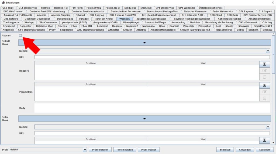276x154 pixels.
Task: Open the Ebay XML tab
Action: click(87, 26)
